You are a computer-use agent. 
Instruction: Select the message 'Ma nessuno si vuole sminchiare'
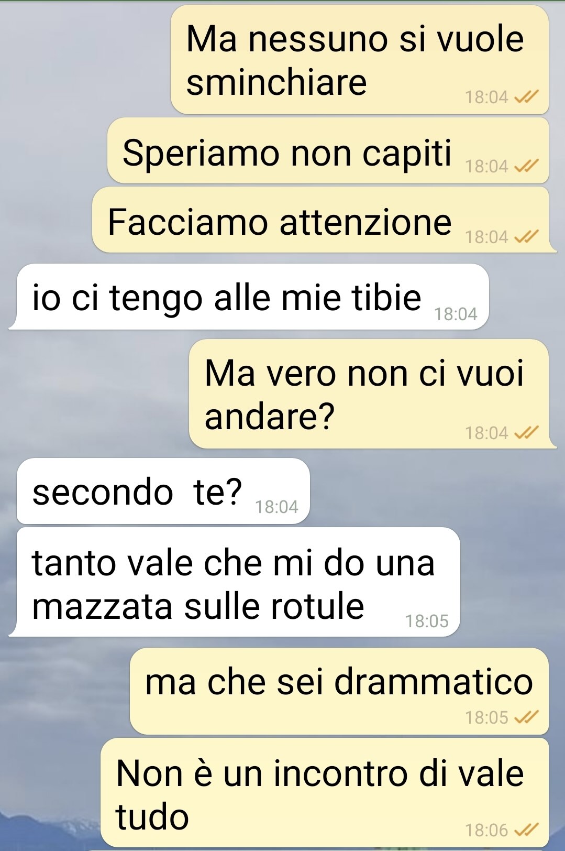(x=360, y=60)
